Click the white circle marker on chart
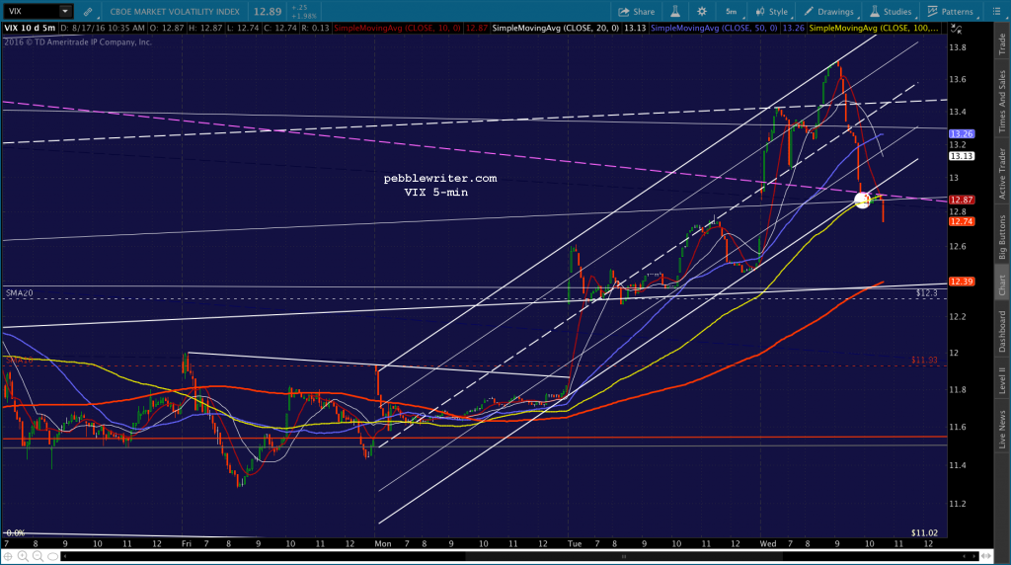 862,200
